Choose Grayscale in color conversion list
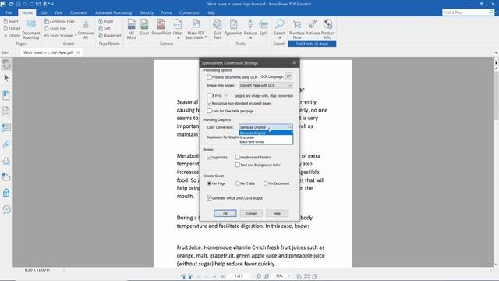 click(x=266, y=137)
